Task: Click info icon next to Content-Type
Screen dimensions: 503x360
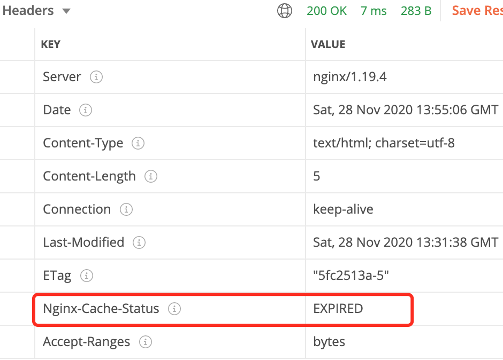Action: (x=138, y=143)
